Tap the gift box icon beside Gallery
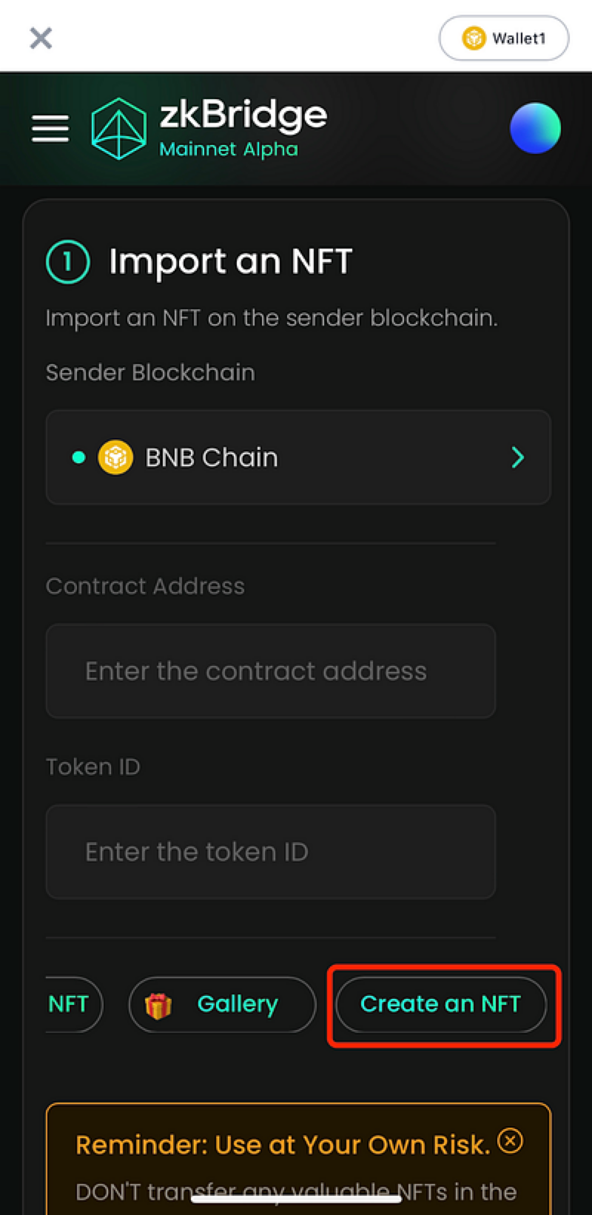592x1215 pixels. [x=158, y=1006]
